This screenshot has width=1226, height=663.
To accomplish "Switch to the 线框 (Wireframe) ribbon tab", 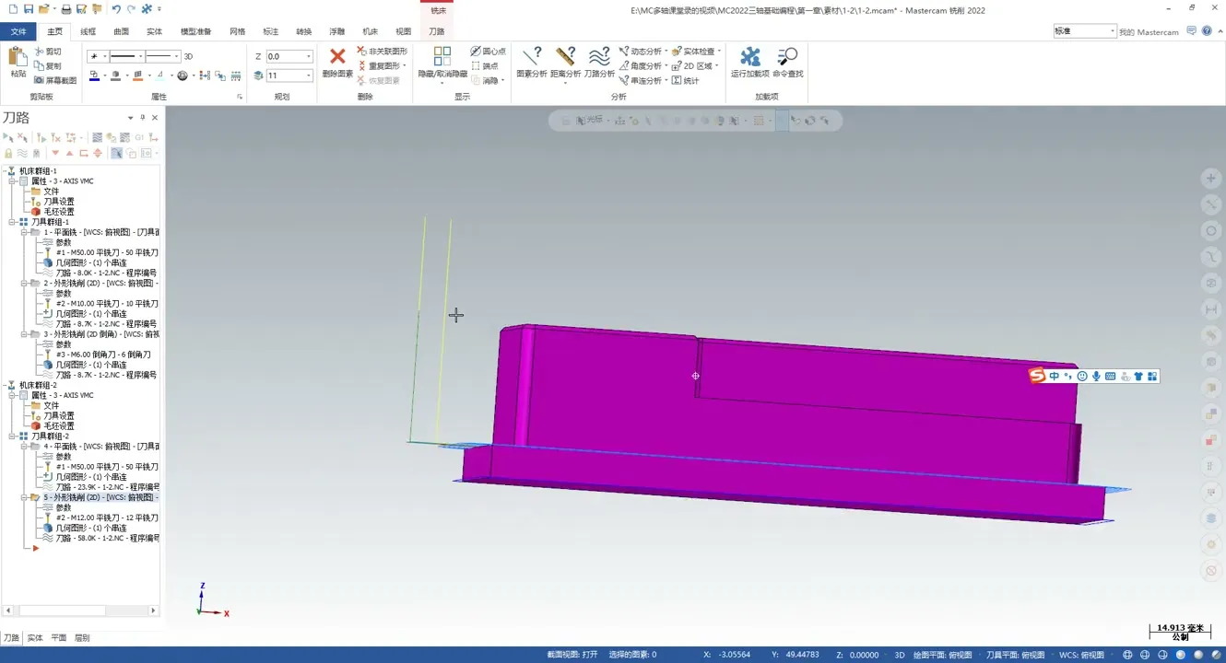I will 88,31.
